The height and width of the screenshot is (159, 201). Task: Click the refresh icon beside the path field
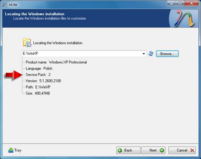pyautogui.click(x=151, y=54)
